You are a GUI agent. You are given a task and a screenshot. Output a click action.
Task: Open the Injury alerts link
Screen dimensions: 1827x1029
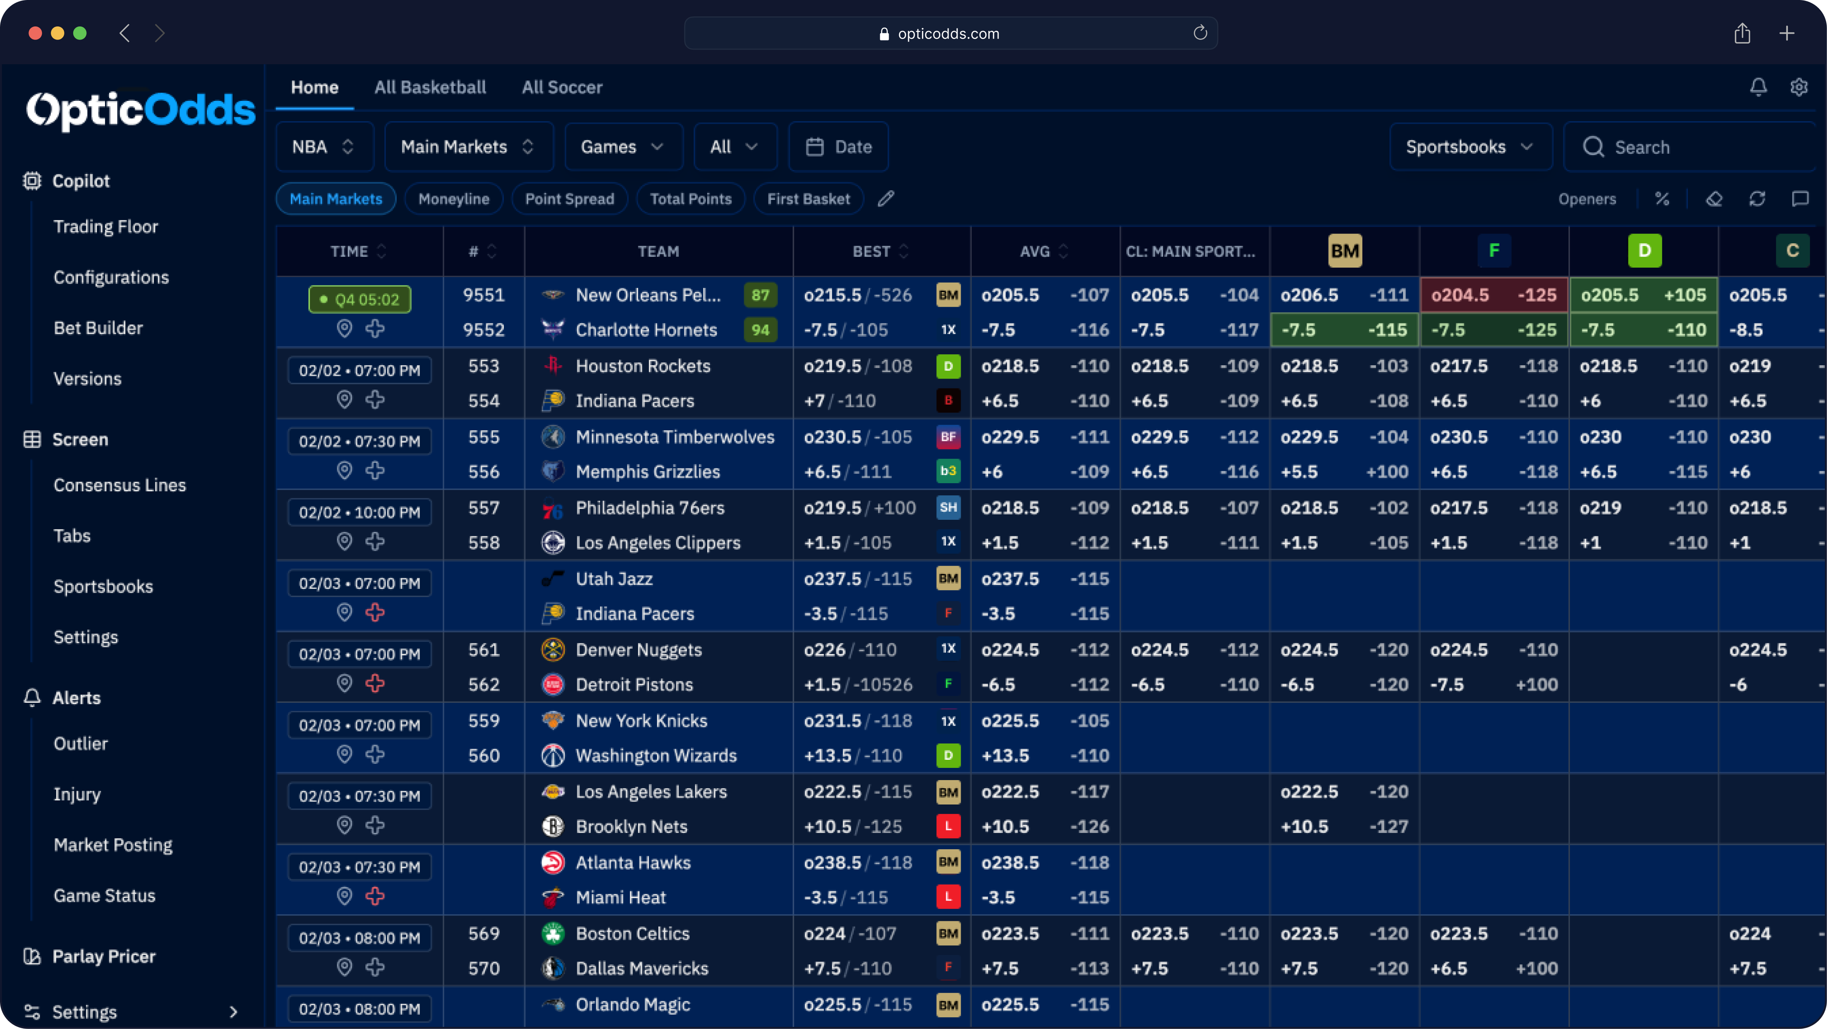point(77,794)
